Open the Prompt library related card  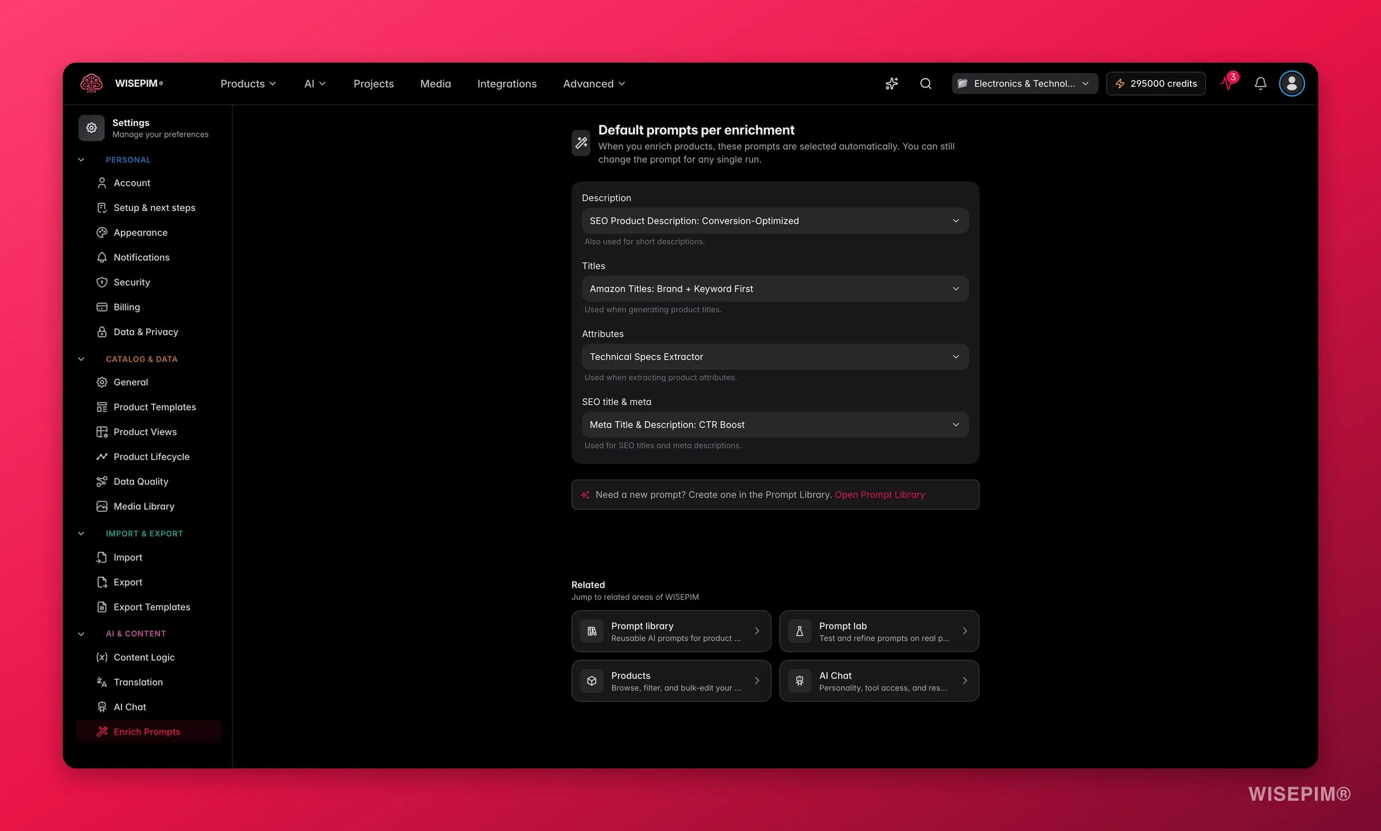pos(671,631)
